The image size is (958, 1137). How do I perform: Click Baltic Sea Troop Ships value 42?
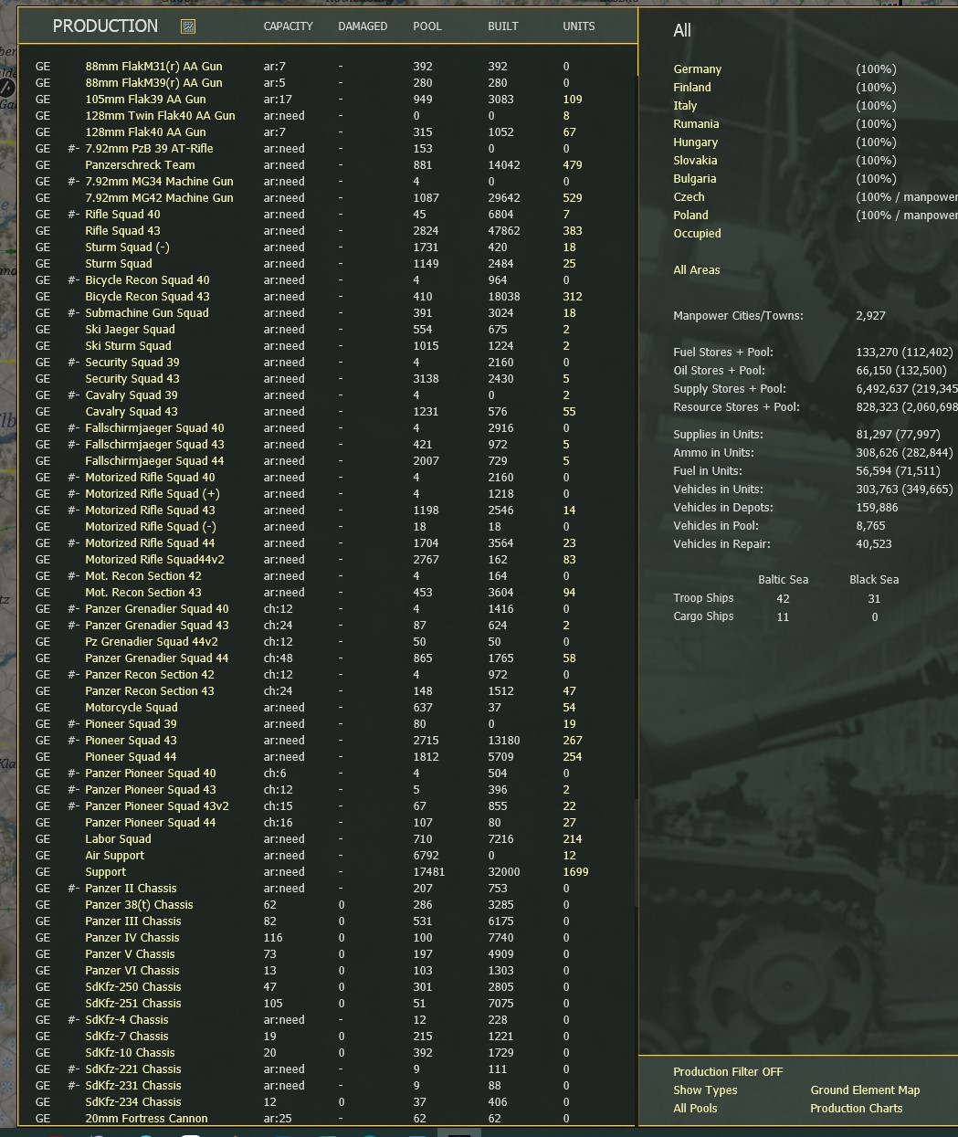tap(783, 599)
